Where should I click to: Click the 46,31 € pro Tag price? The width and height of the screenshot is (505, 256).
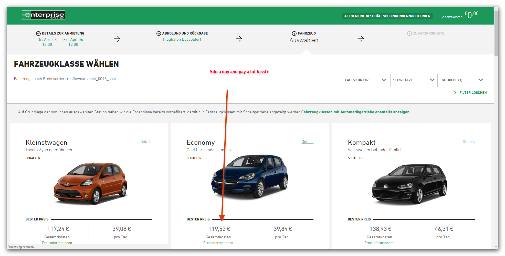click(x=444, y=229)
